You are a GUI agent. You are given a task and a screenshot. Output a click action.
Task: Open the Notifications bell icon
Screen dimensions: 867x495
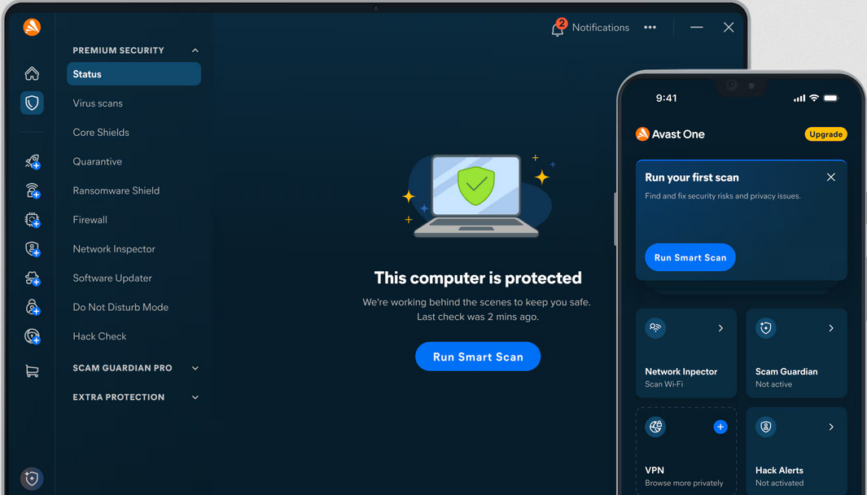tap(558, 28)
